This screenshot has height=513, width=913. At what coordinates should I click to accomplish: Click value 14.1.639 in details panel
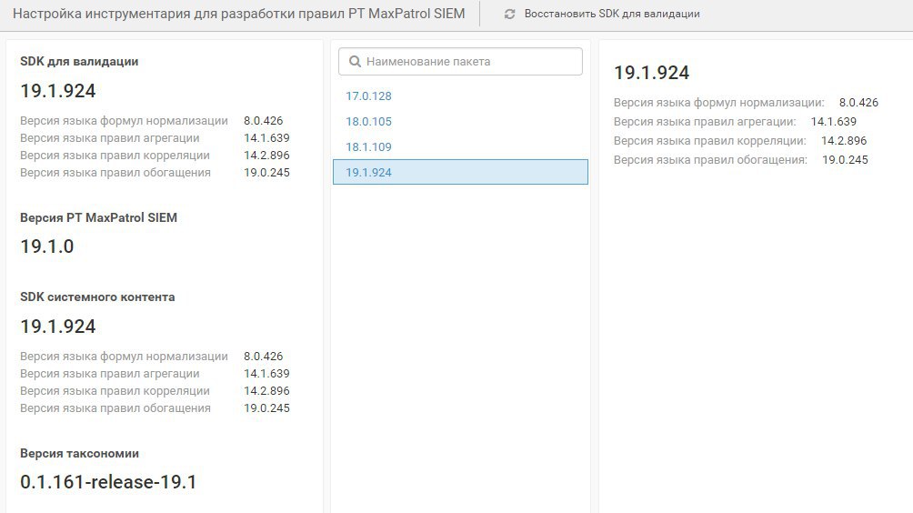click(x=833, y=122)
